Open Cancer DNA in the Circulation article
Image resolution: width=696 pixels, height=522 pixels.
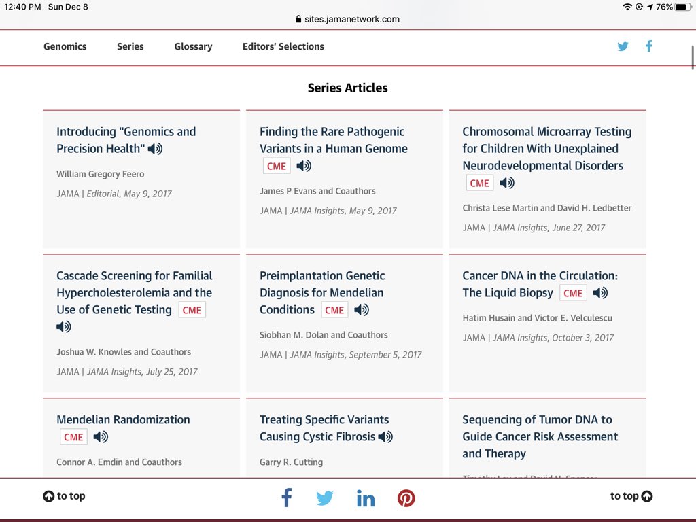coord(540,284)
